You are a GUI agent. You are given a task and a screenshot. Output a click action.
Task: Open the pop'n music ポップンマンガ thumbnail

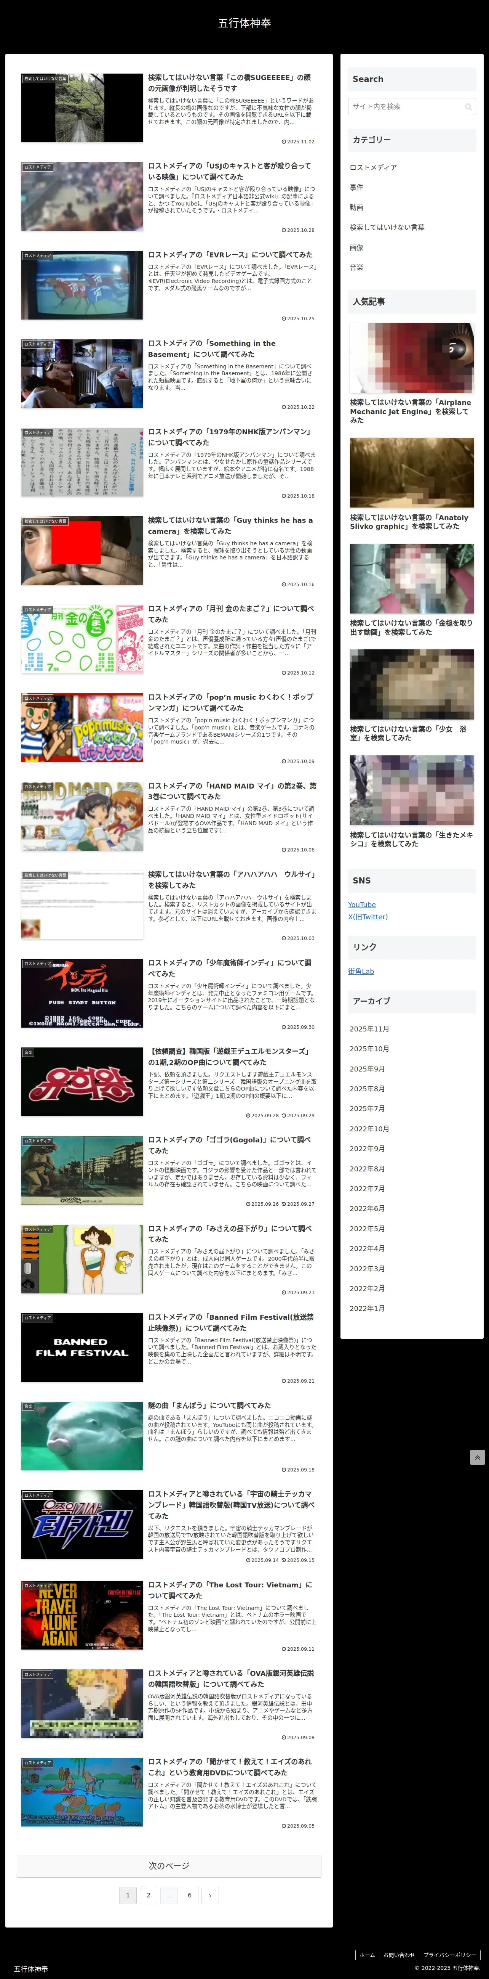82,727
